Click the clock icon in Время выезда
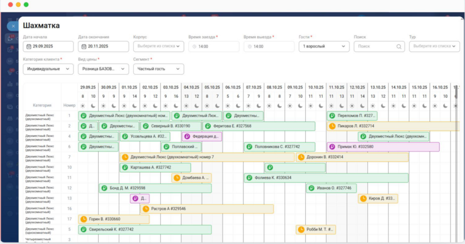This screenshot has height=244, width=465. point(250,46)
